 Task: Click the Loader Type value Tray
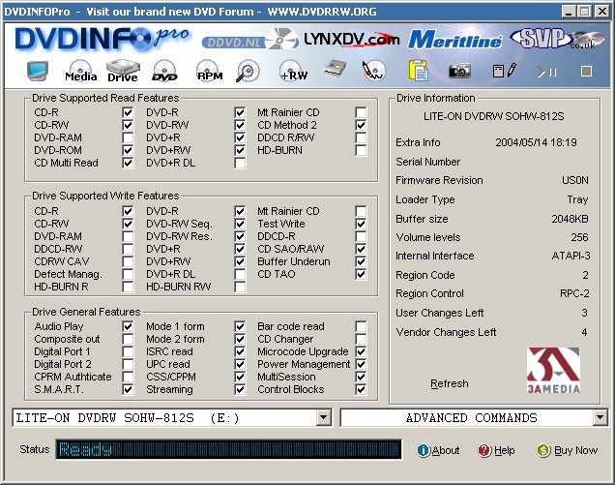[x=577, y=199]
